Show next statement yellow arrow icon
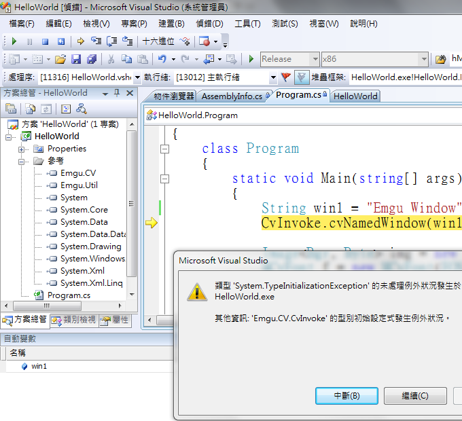 80,41
